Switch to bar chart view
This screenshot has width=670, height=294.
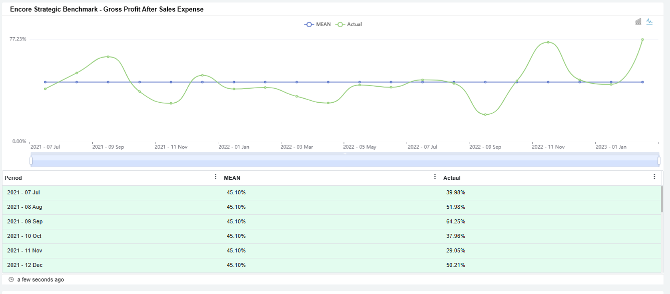pos(638,22)
